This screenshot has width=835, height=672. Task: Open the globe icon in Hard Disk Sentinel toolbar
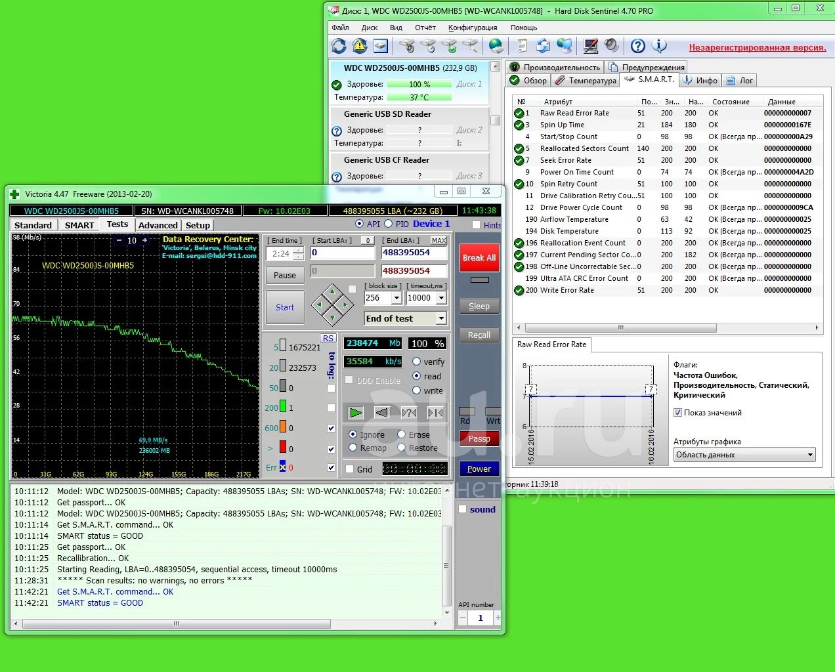point(496,46)
